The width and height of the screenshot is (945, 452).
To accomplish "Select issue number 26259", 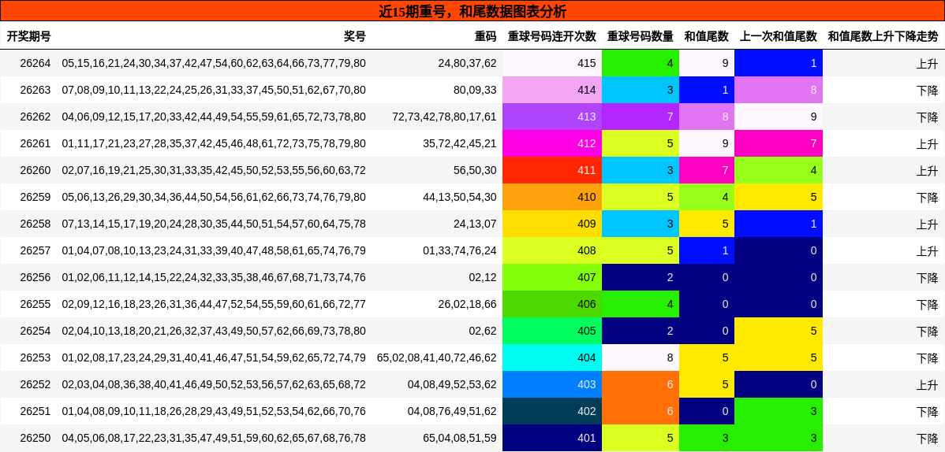I will click(x=35, y=198).
